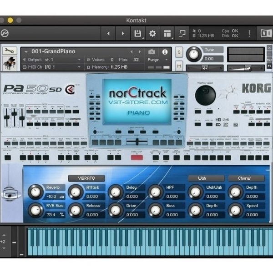
Task: Click the Reverb knob
Action: pos(35,192)
